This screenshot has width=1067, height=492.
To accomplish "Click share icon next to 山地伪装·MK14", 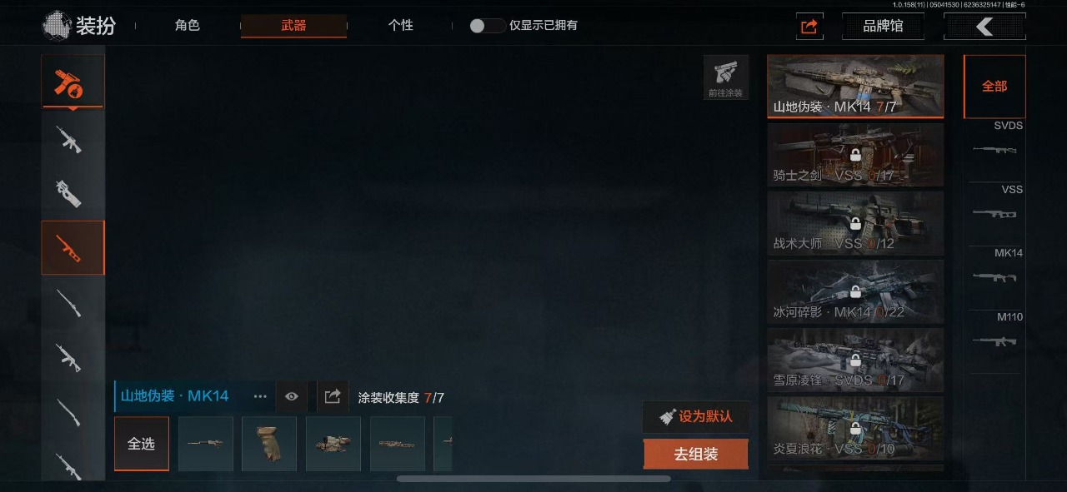I will click(333, 396).
